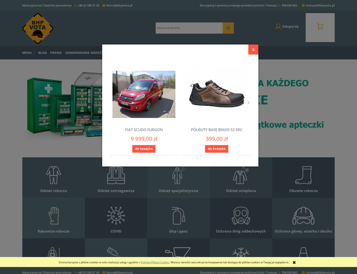The image size is (357, 274).
Task: Open the Fiat Scudo Furgon photo
Action: pyautogui.click(x=144, y=94)
